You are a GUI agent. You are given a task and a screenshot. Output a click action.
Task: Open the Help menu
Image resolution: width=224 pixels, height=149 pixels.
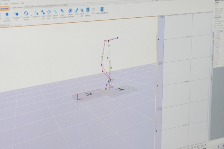tap(22, 3)
